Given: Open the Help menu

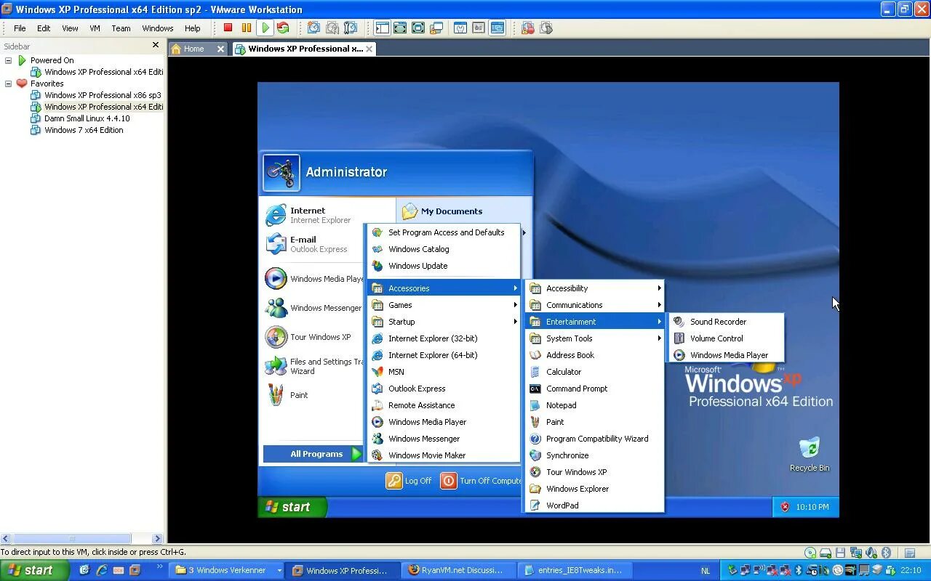Looking at the screenshot, I should pyautogui.click(x=193, y=28).
